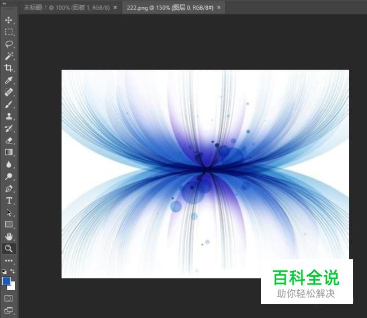Select the Brush tool
The height and width of the screenshot is (318, 367).
pos(8,104)
